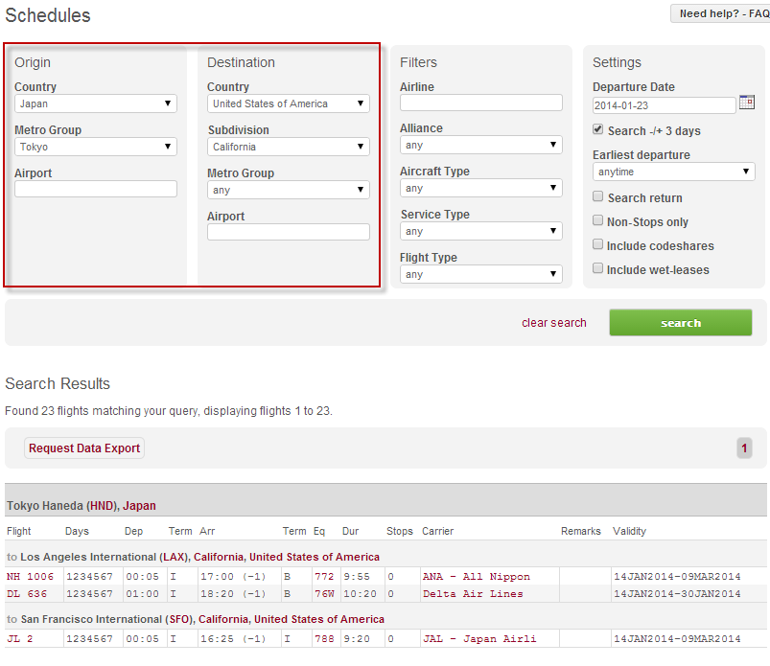
Task: Check the Include wet-leases option
Action: (598, 268)
